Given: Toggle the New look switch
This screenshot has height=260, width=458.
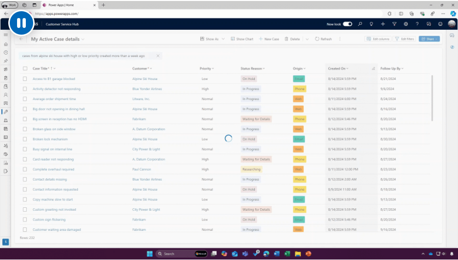Looking at the screenshot, I should click(x=347, y=24).
